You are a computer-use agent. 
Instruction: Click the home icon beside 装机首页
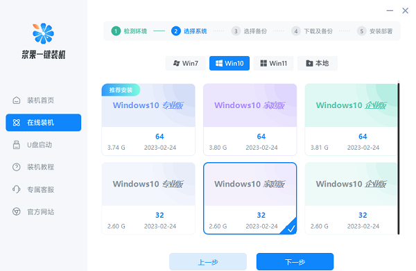(x=17, y=100)
